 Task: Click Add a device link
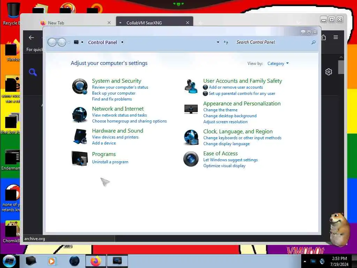click(104, 143)
